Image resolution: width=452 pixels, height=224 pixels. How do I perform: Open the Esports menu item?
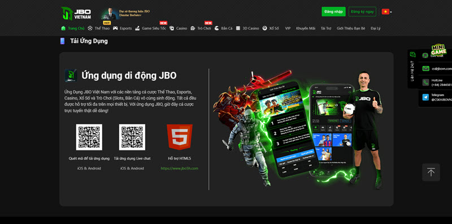[122, 28]
